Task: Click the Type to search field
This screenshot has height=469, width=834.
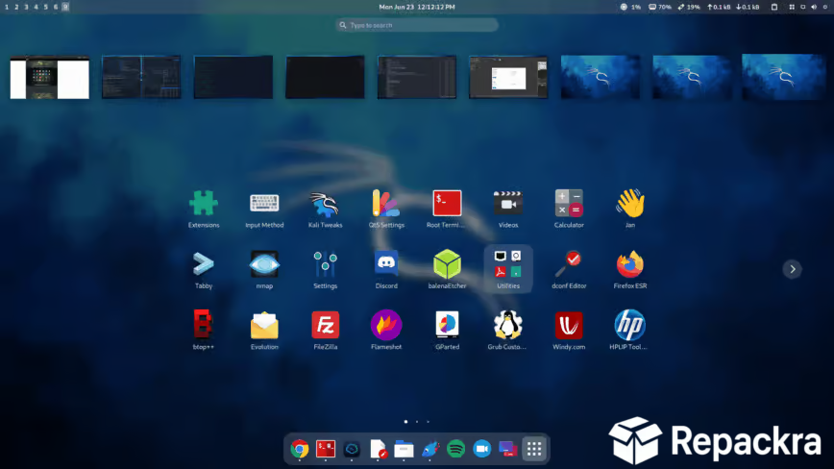Action: pos(417,25)
